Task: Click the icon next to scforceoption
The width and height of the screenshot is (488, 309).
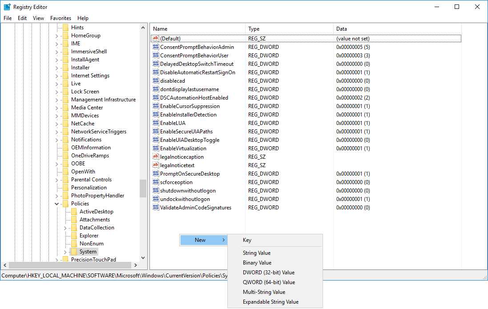Action: (156, 182)
